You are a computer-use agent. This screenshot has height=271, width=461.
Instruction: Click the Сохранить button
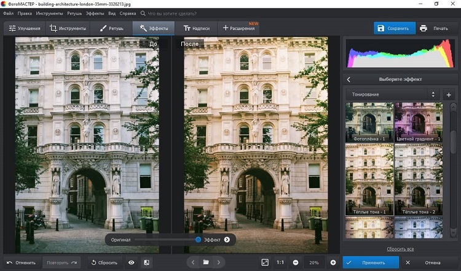pos(394,28)
